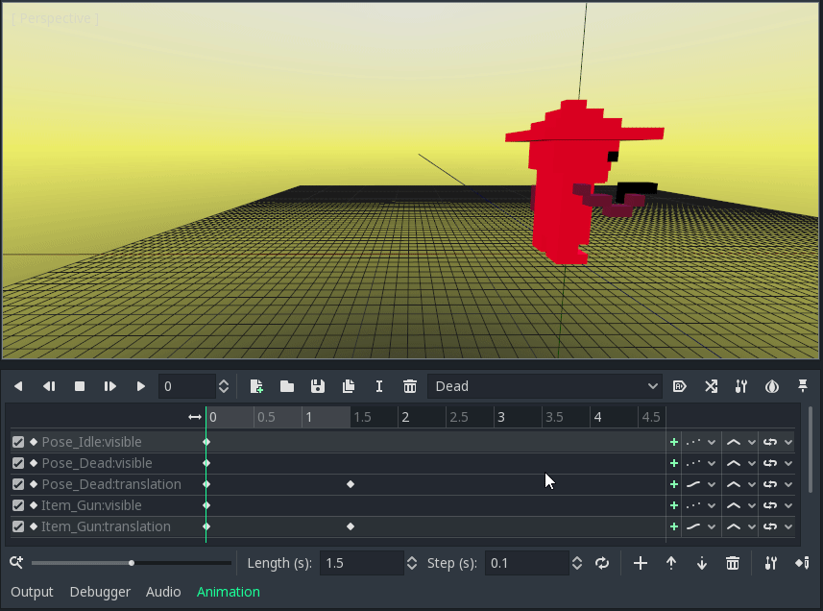Viewport: 823px width, 611px height.
Task: Load animation from disk folder icon
Action: [x=287, y=386]
